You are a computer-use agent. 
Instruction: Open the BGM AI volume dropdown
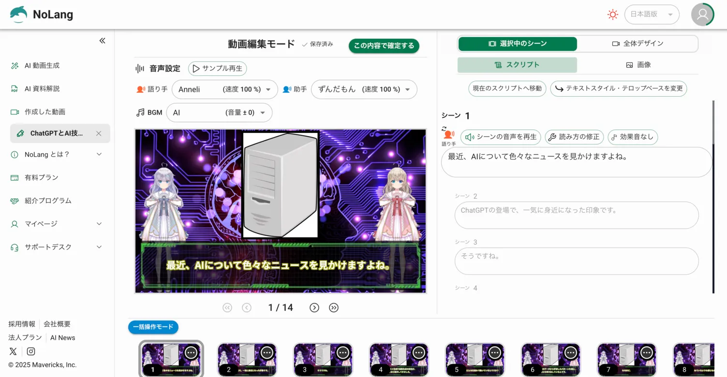(219, 113)
